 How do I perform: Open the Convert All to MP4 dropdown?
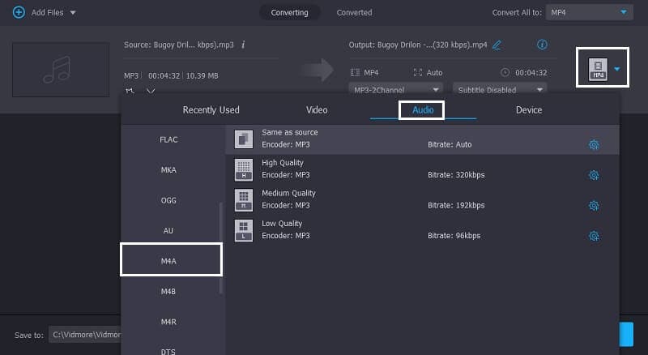[589, 12]
